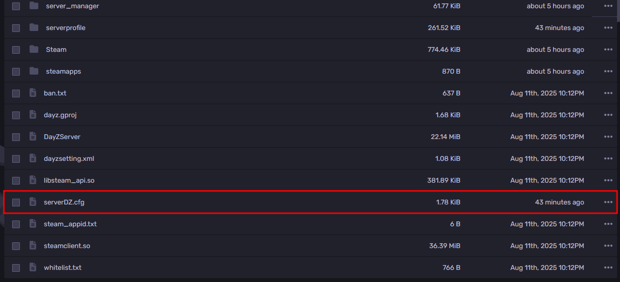Expand the three-dot menu for steam_appid.txt
620x282 pixels.
point(608,224)
